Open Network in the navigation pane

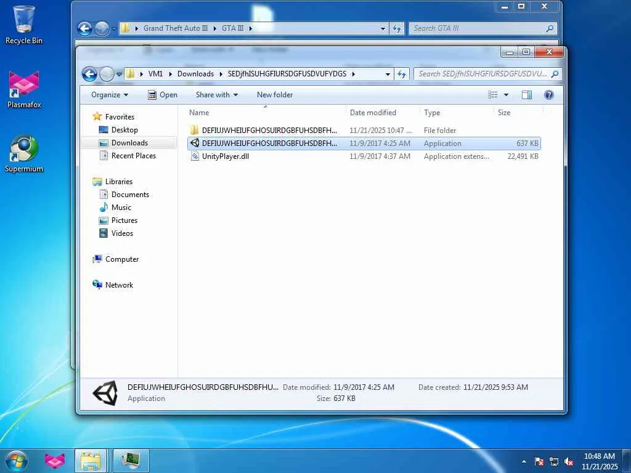tap(119, 285)
